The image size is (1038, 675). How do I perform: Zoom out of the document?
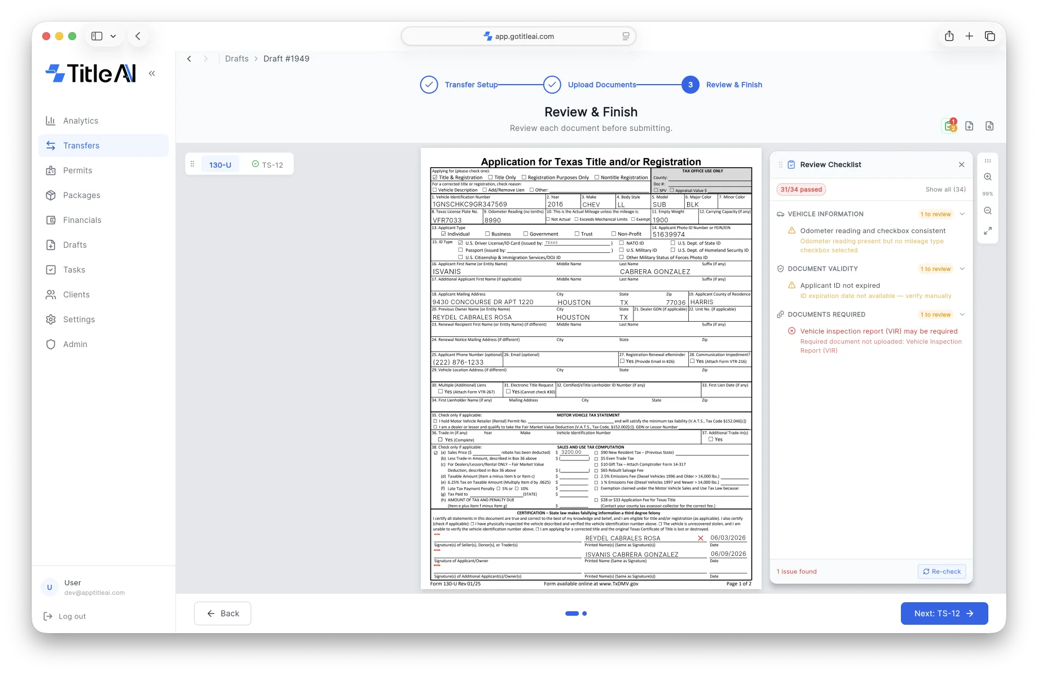pyautogui.click(x=988, y=211)
